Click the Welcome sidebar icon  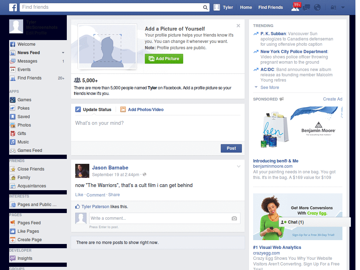(x=13, y=44)
